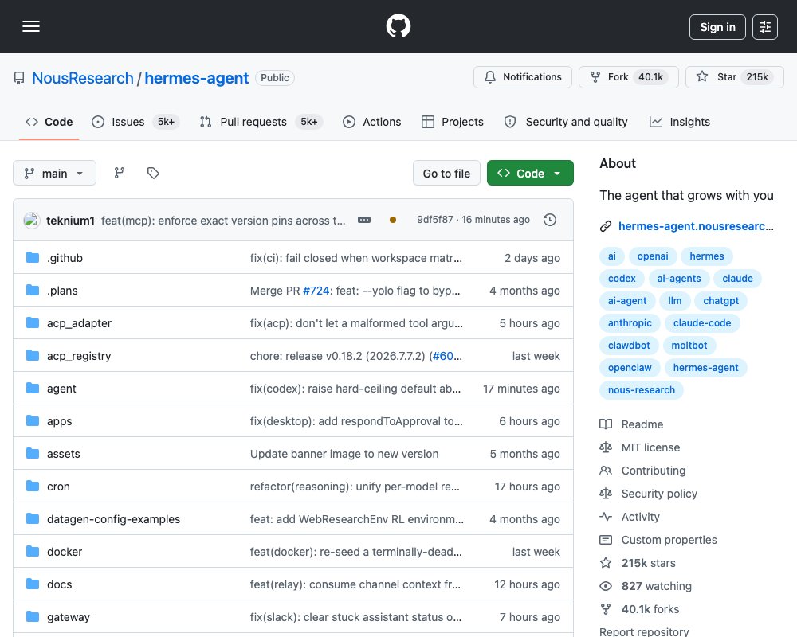Select the 'nous-research' topic tag
This screenshot has height=637, width=797.
coord(642,390)
